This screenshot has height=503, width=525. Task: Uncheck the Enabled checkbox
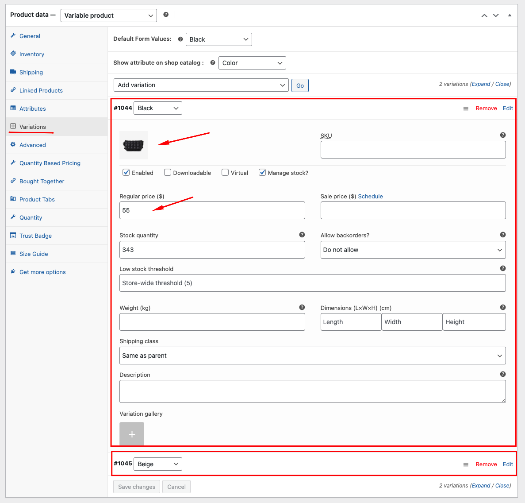pos(126,172)
